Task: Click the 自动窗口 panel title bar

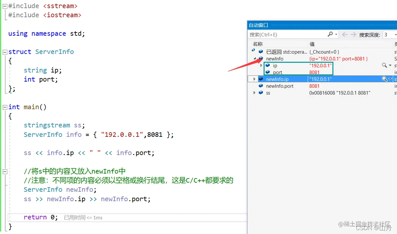Action: coord(322,25)
